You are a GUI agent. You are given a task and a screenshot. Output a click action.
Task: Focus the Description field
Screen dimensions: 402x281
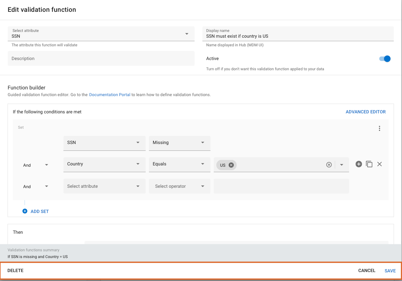coord(101,58)
